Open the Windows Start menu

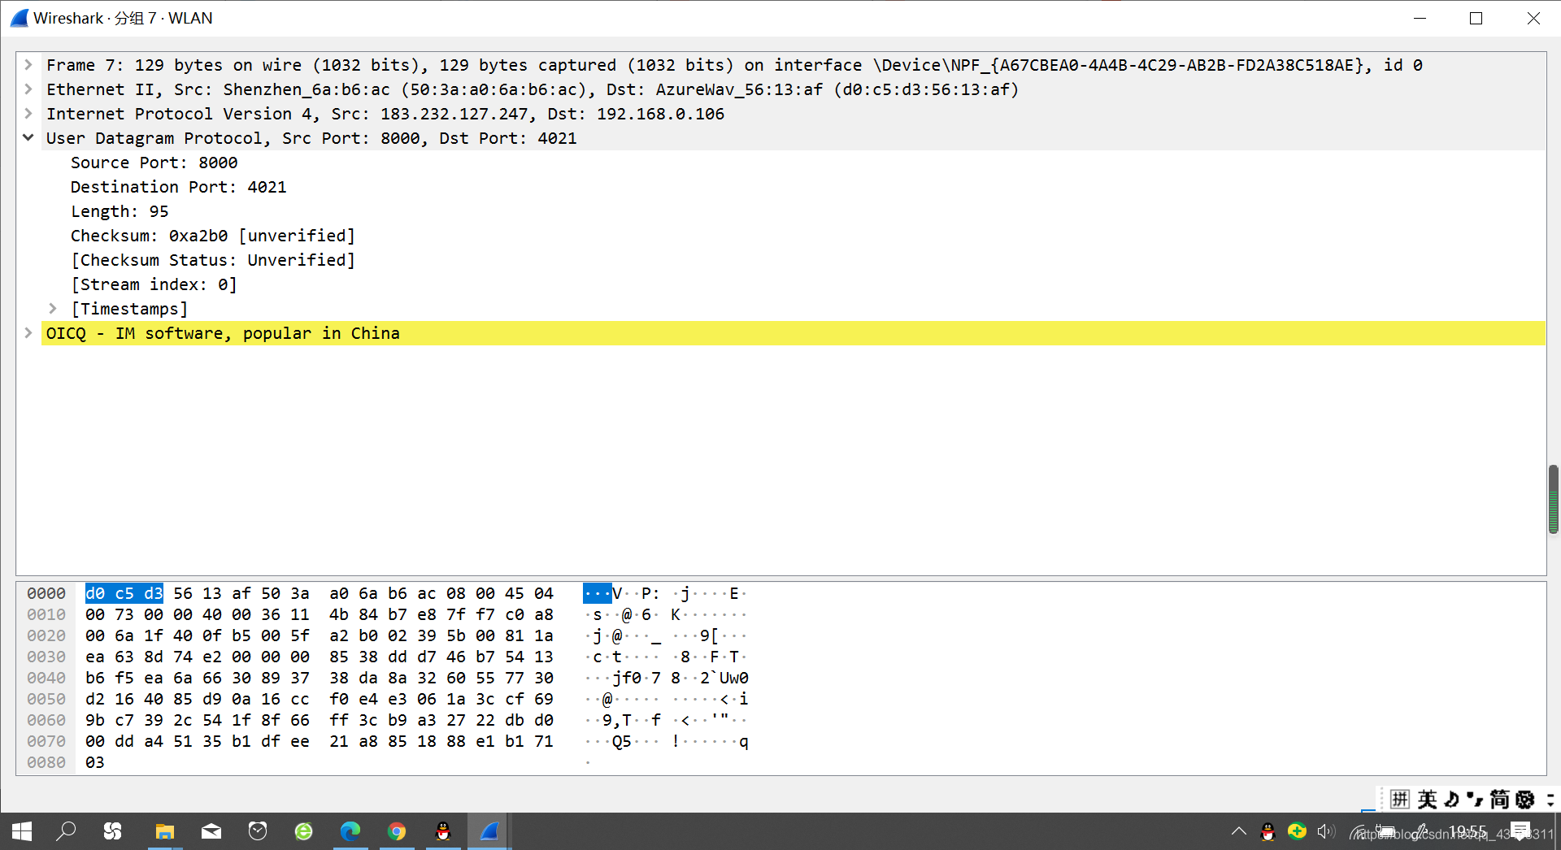pos(22,831)
